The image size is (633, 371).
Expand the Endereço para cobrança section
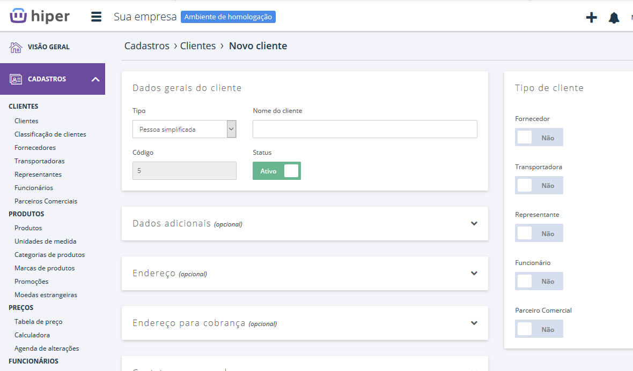click(474, 323)
